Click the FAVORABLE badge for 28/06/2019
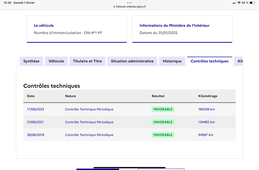 tap(163, 135)
